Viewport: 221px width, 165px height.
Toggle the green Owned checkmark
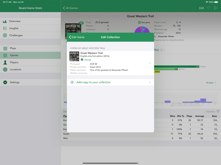coord(82,60)
